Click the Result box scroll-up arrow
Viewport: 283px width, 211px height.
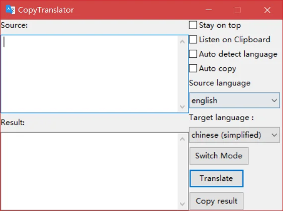(182, 139)
